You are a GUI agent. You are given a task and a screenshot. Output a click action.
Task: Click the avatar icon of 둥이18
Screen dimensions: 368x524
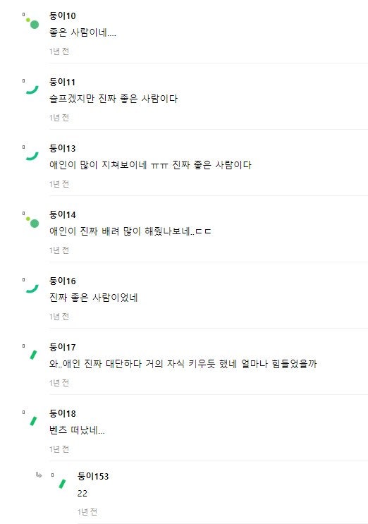pyautogui.click(x=33, y=421)
